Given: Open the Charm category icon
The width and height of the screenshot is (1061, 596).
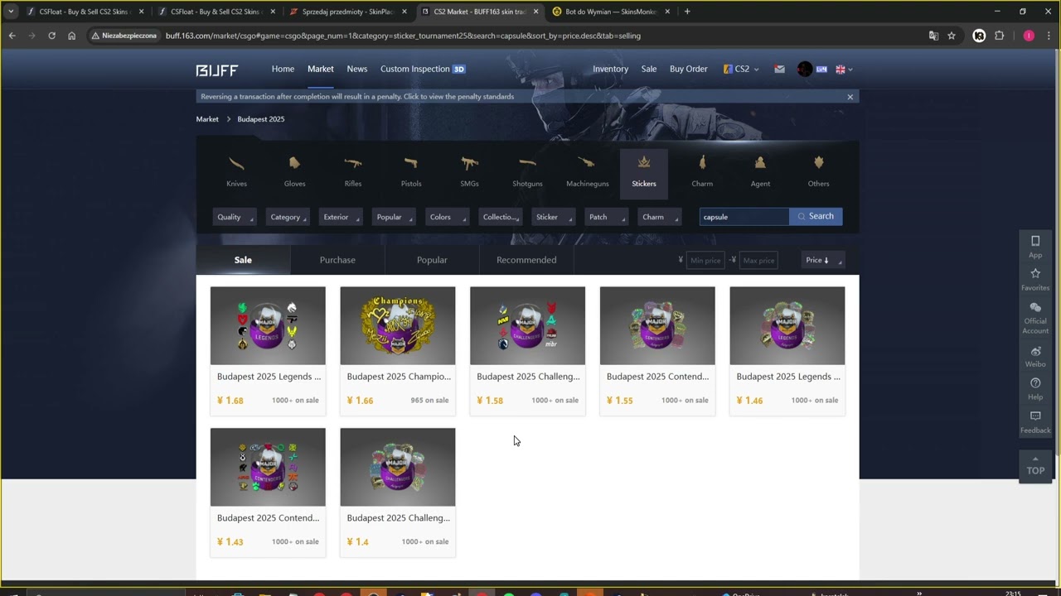Looking at the screenshot, I should pyautogui.click(x=702, y=163).
